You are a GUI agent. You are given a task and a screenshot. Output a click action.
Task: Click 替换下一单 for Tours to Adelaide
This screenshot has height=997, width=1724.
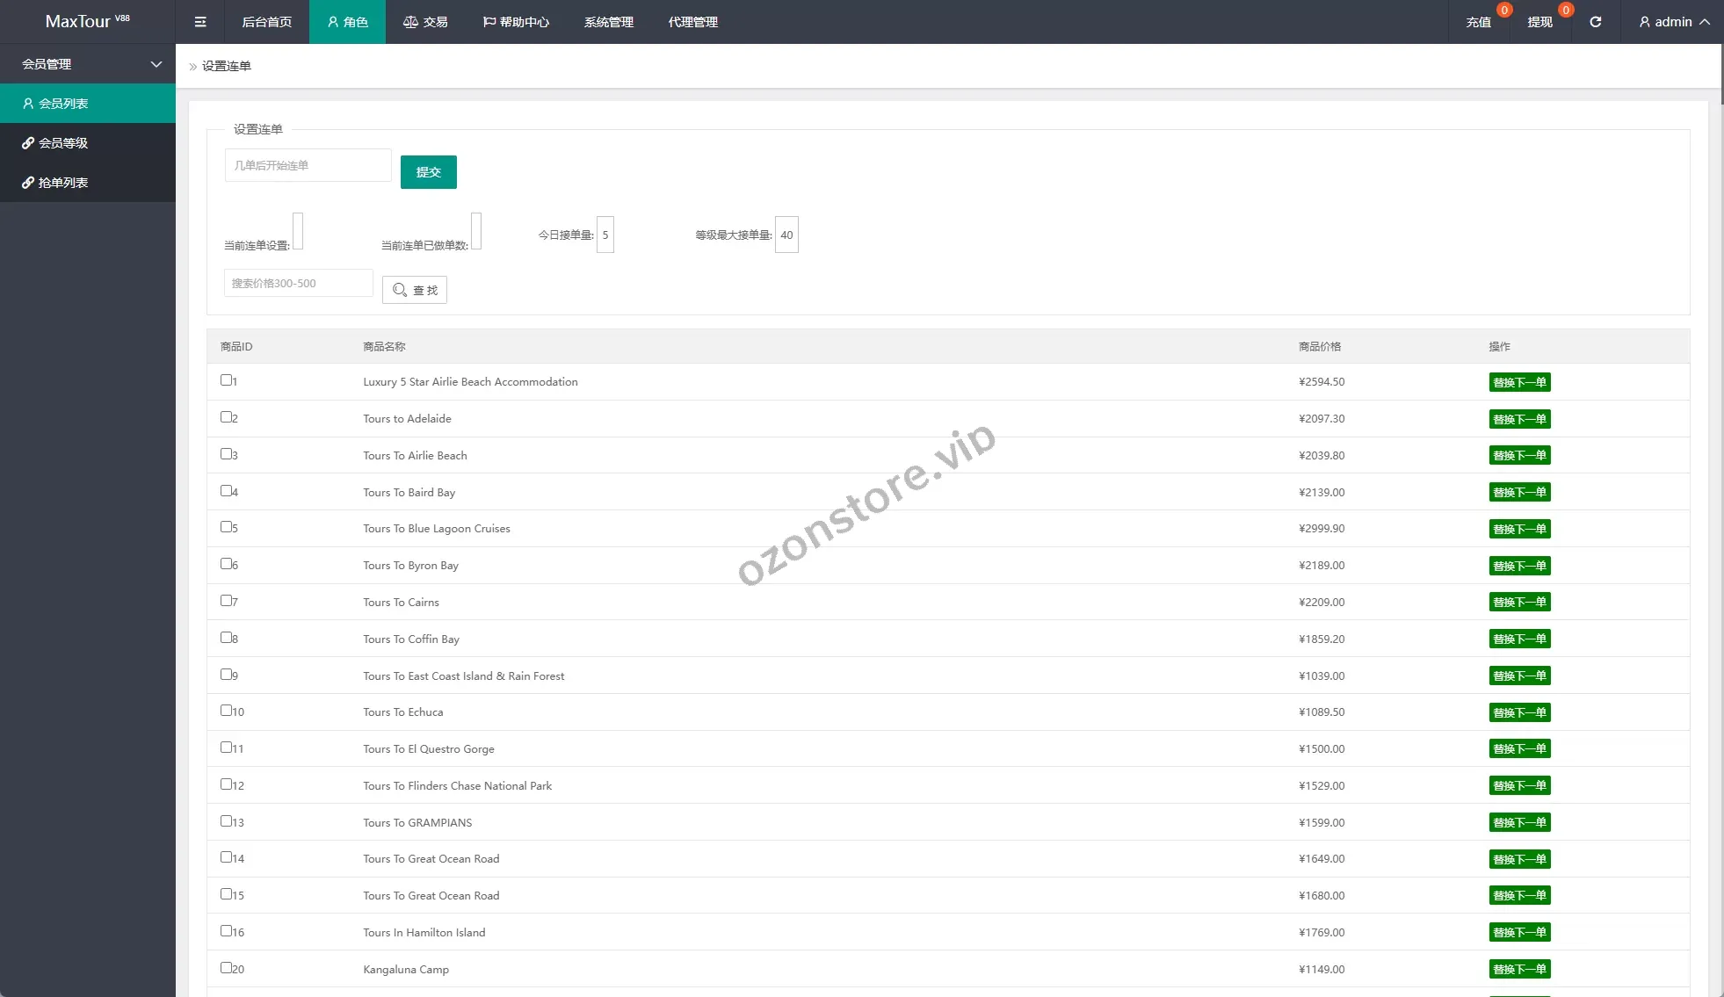1519,419
